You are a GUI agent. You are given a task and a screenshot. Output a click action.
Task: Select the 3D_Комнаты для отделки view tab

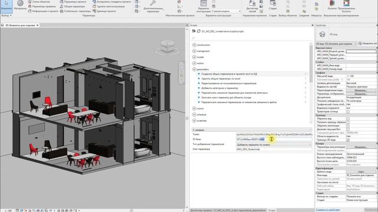coord(19,25)
